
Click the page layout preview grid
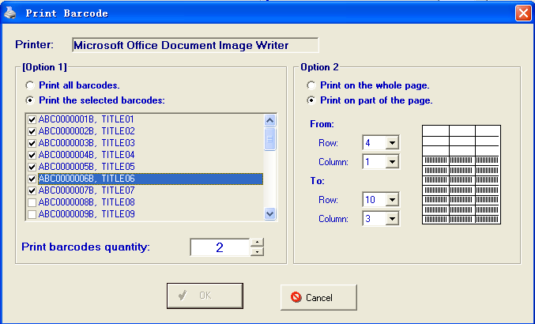(x=462, y=175)
